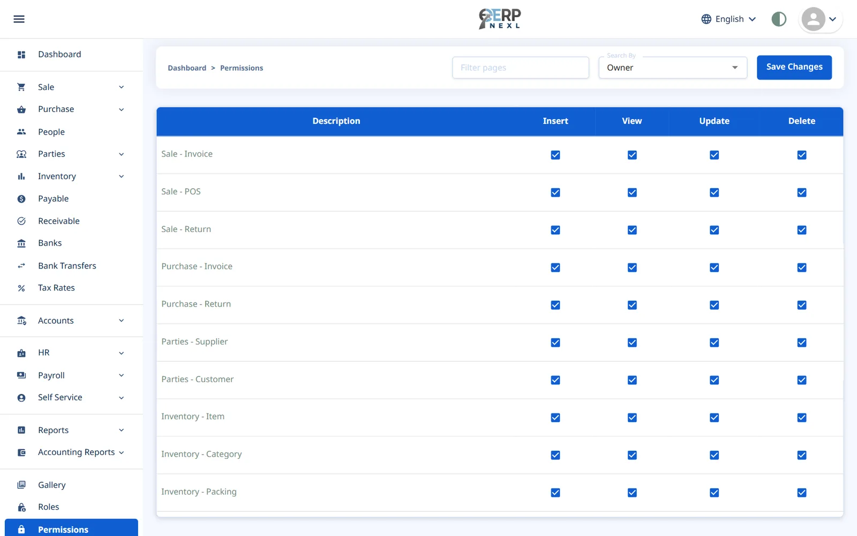The width and height of the screenshot is (857, 536).
Task: Click the Gallery images icon
Action: 21,485
